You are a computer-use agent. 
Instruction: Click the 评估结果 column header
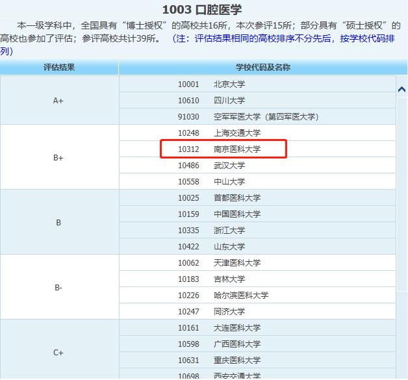(x=59, y=68)
